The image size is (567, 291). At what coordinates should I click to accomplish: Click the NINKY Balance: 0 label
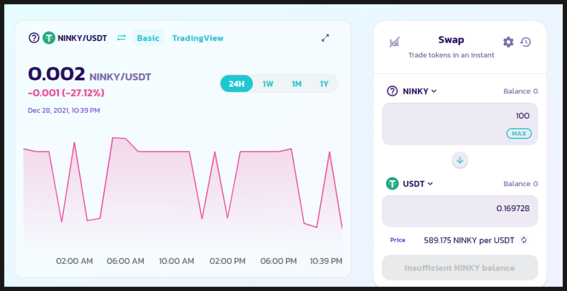(521, 91)
